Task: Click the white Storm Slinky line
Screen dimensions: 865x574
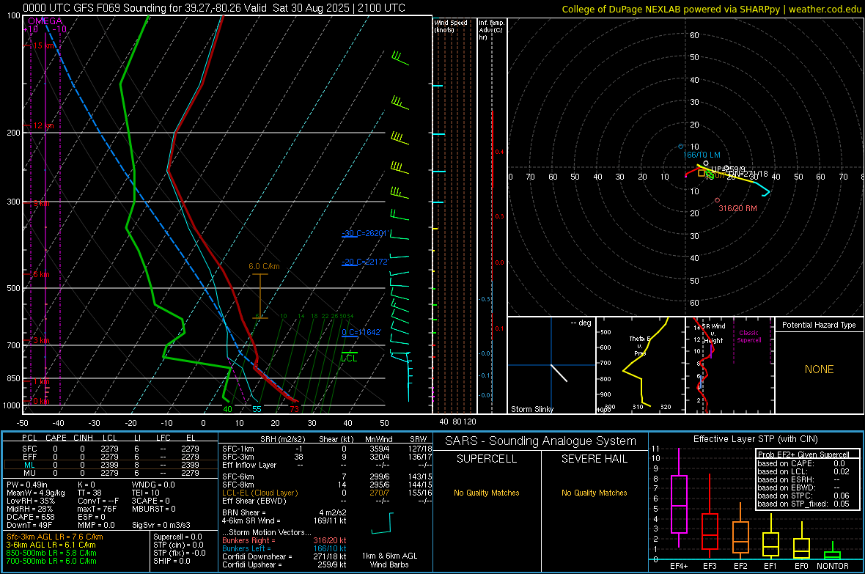Action: pos(559,372)
